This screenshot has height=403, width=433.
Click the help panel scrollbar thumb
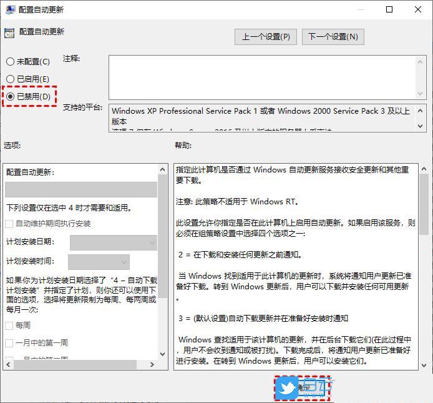(x=424, y=204)
